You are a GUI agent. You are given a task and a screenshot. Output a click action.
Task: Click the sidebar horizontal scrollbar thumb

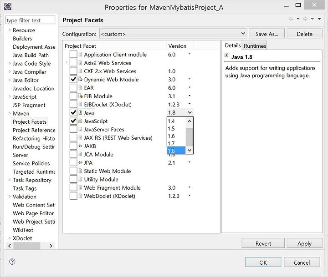[27, 246]
